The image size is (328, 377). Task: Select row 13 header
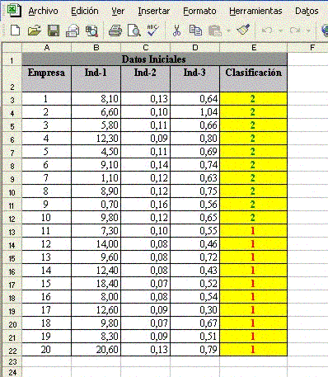pos(12,232)
